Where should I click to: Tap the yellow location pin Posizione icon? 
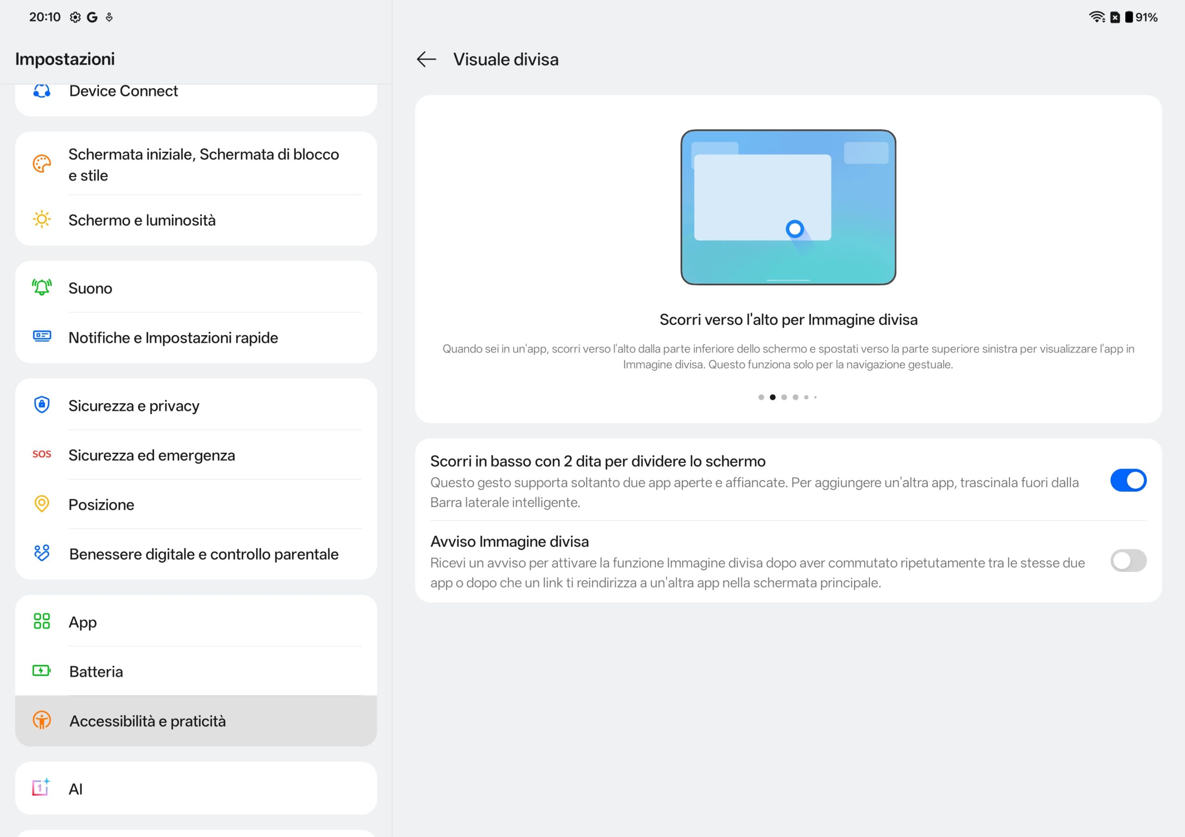(42, 504)
